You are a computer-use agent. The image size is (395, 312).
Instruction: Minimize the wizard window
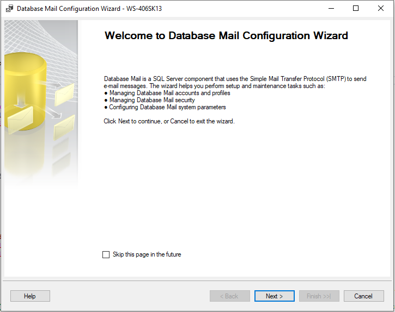pos(331,8)
